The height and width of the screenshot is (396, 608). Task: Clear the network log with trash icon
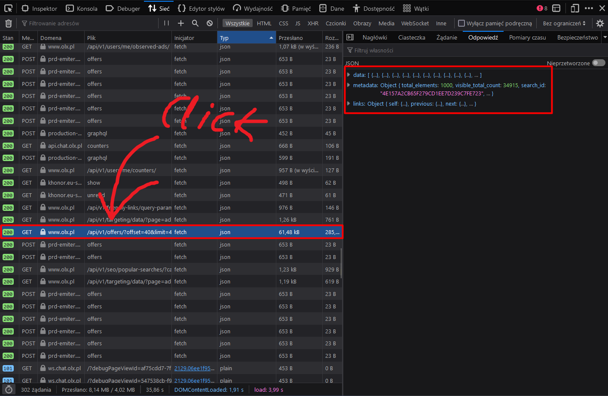point(8,23)
